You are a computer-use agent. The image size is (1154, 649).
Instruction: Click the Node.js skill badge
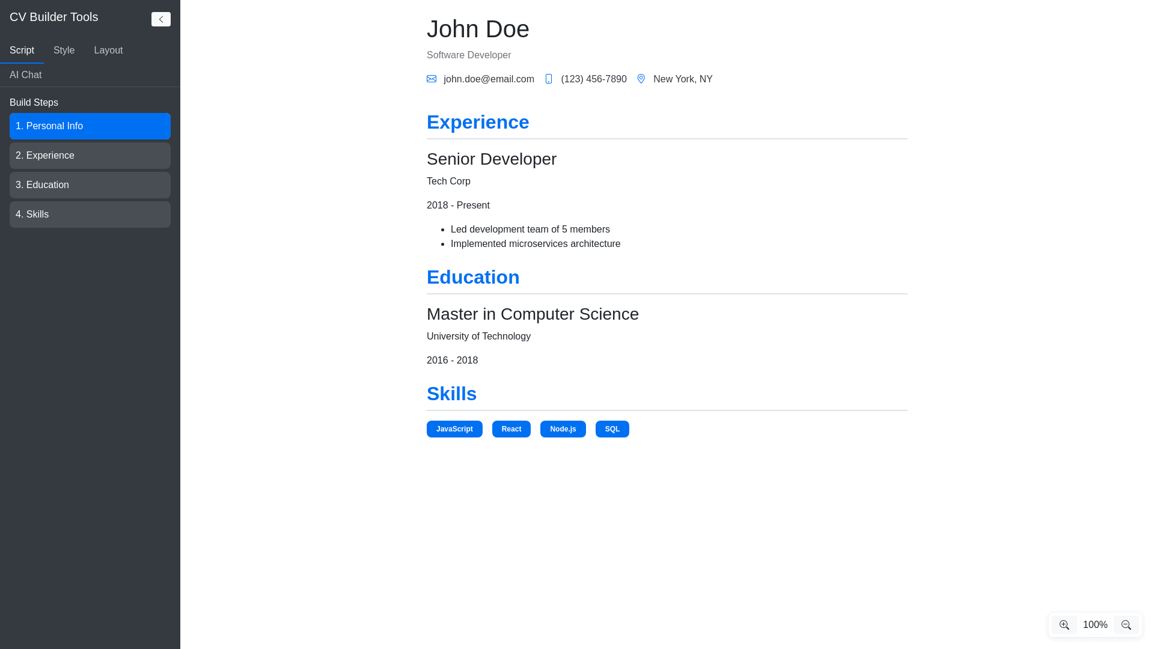click(x=563, y=429)
